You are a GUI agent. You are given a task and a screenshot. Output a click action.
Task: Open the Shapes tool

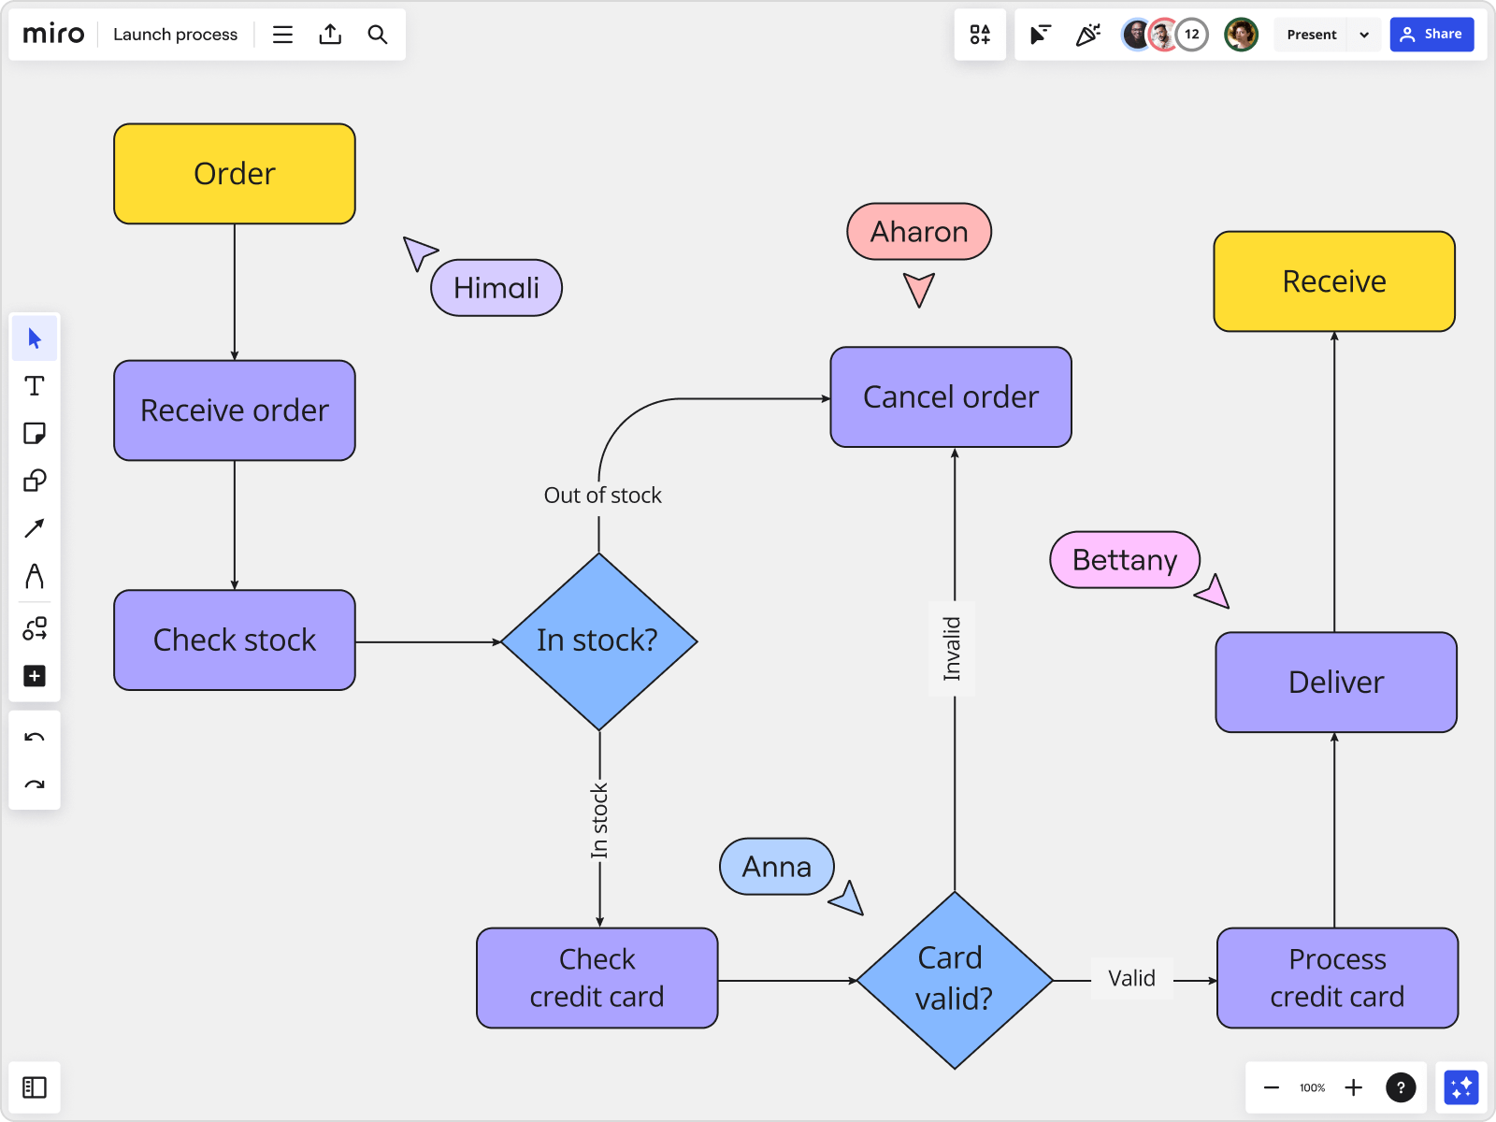[35, 481]
